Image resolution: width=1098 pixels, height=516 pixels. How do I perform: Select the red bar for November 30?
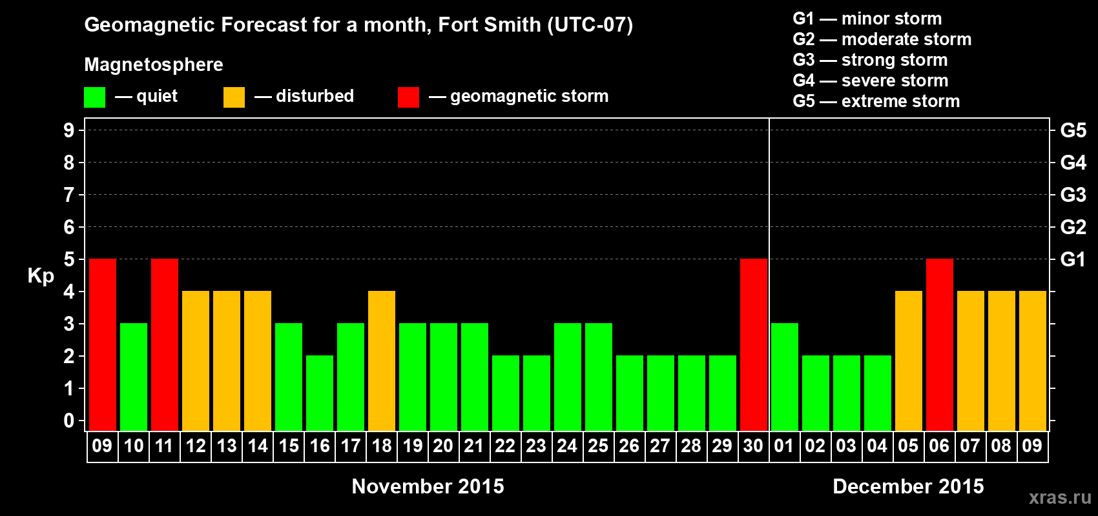(x=754, y=344)
